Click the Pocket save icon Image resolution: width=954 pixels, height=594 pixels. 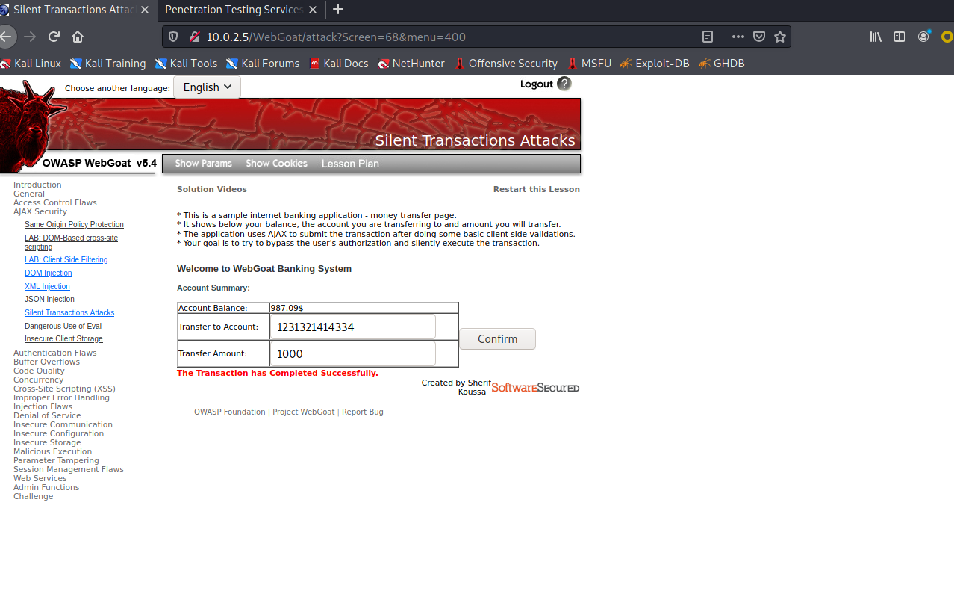pos(759,37)
